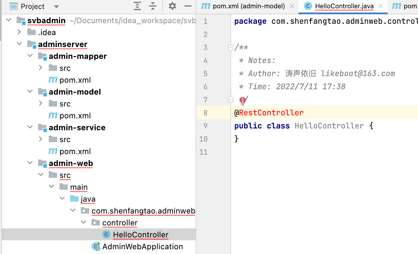Open pom.xml under admin-service
The height and width of the screenshot is (254, 418).
click(75, 151)
